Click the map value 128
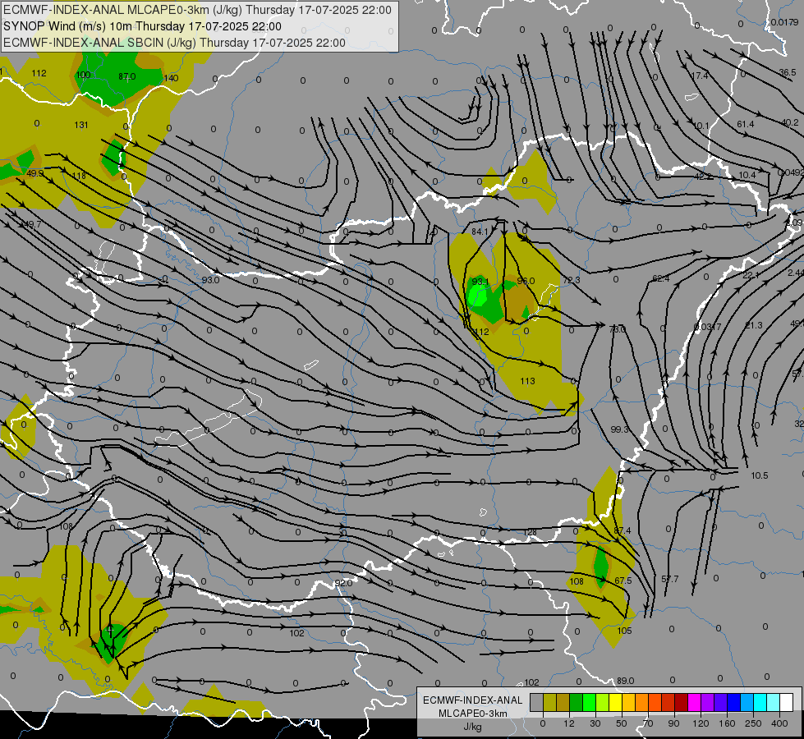The image size is (804, 739). [530, 532]
